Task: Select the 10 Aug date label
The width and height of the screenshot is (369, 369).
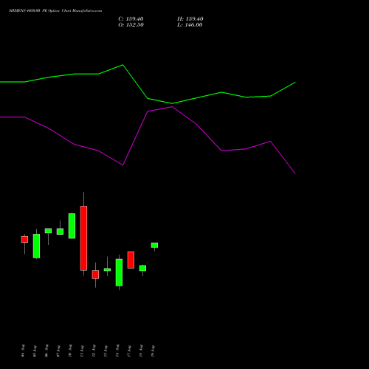Action: [70, 351]
